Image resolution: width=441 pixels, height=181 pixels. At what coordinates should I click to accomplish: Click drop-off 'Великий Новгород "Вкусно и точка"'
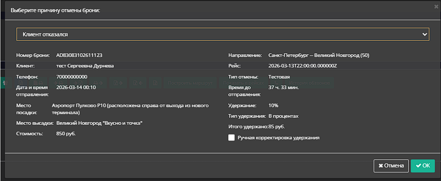(x=99, y=123)
